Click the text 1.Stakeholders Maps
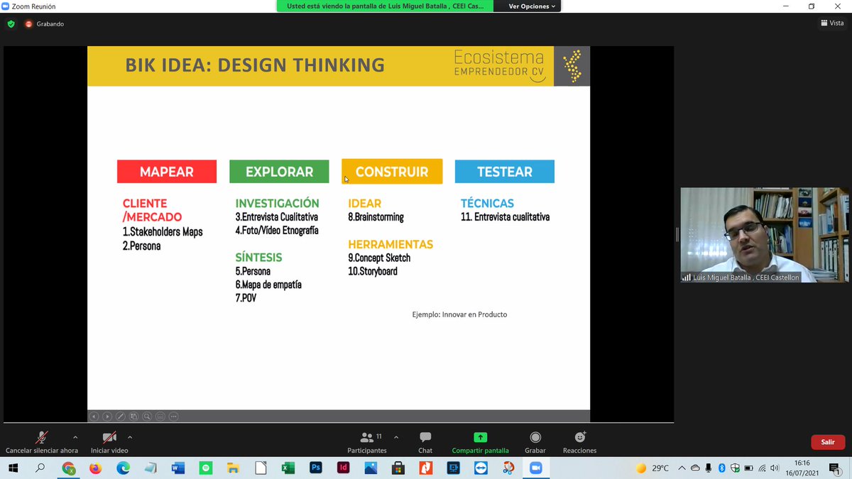Screen dimensions: 852x479 [x=163, y=231]
